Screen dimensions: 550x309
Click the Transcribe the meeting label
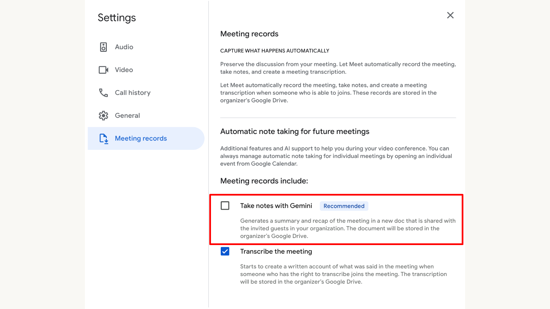point(276,251)
